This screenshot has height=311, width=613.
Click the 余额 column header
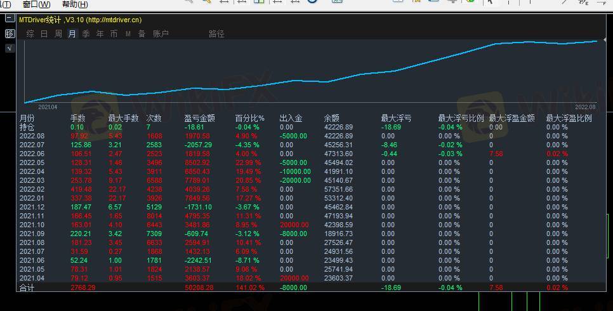tap(331, 118)
